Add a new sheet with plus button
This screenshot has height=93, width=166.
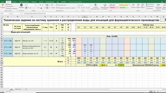point(26,89)
